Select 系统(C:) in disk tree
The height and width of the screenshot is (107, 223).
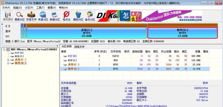pos(20,60)
